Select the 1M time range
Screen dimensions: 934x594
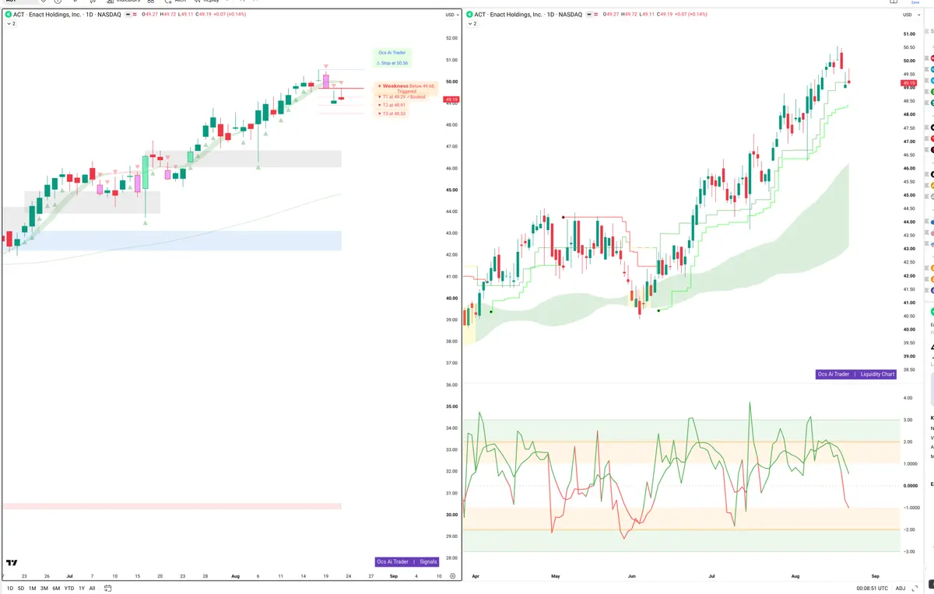(33, 589)
